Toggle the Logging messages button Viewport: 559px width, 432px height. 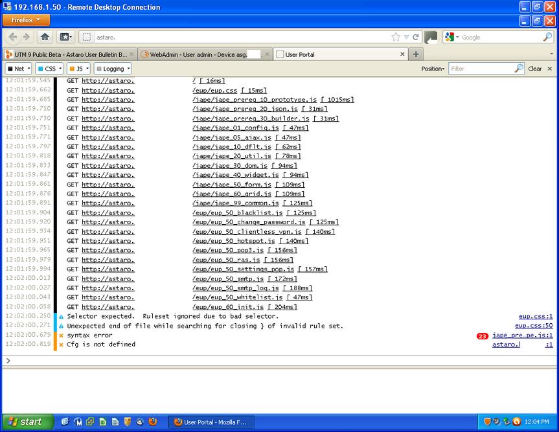tap(110, 69)
